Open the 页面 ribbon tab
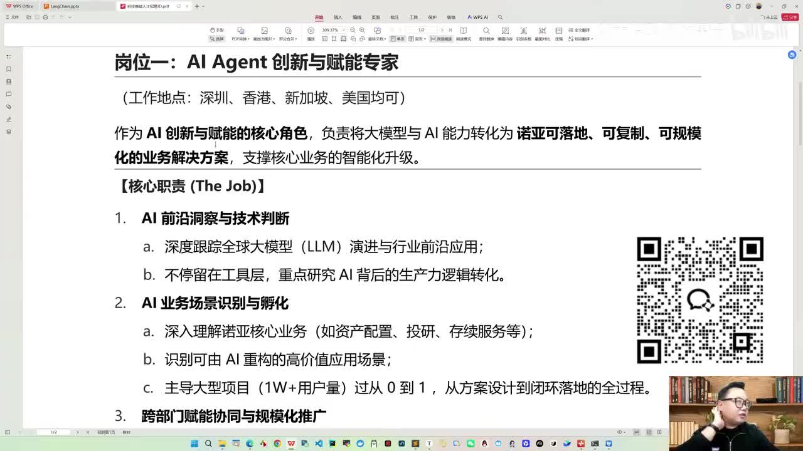 click(376, 18)
